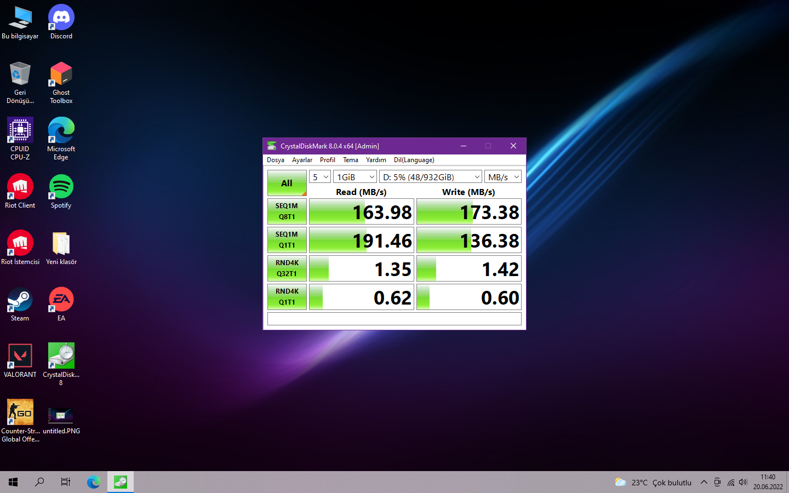Image resolution: width=789 pixels, height=493 pixels.
Task: Click the SEQ1M Q1T1 write result 136.38
Action: (x=469, y=240)
